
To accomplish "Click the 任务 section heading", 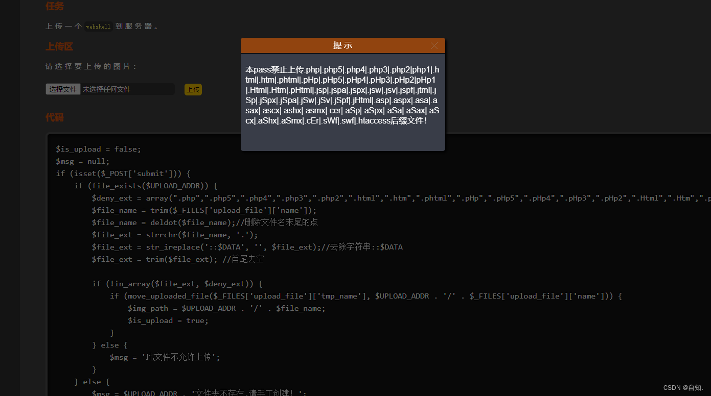I will [x=55, y=6].
